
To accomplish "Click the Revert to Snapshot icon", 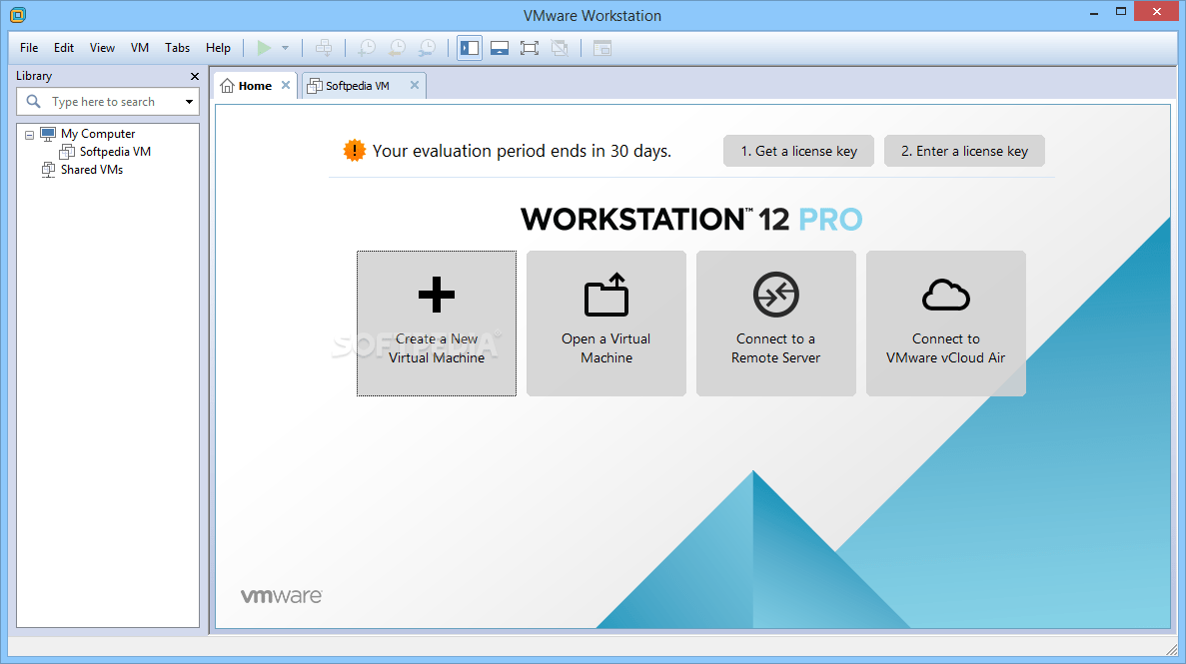I will point(397,48).
